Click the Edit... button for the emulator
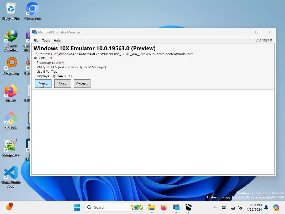Viewport: 285px width, 214px height. click(63, 84)
